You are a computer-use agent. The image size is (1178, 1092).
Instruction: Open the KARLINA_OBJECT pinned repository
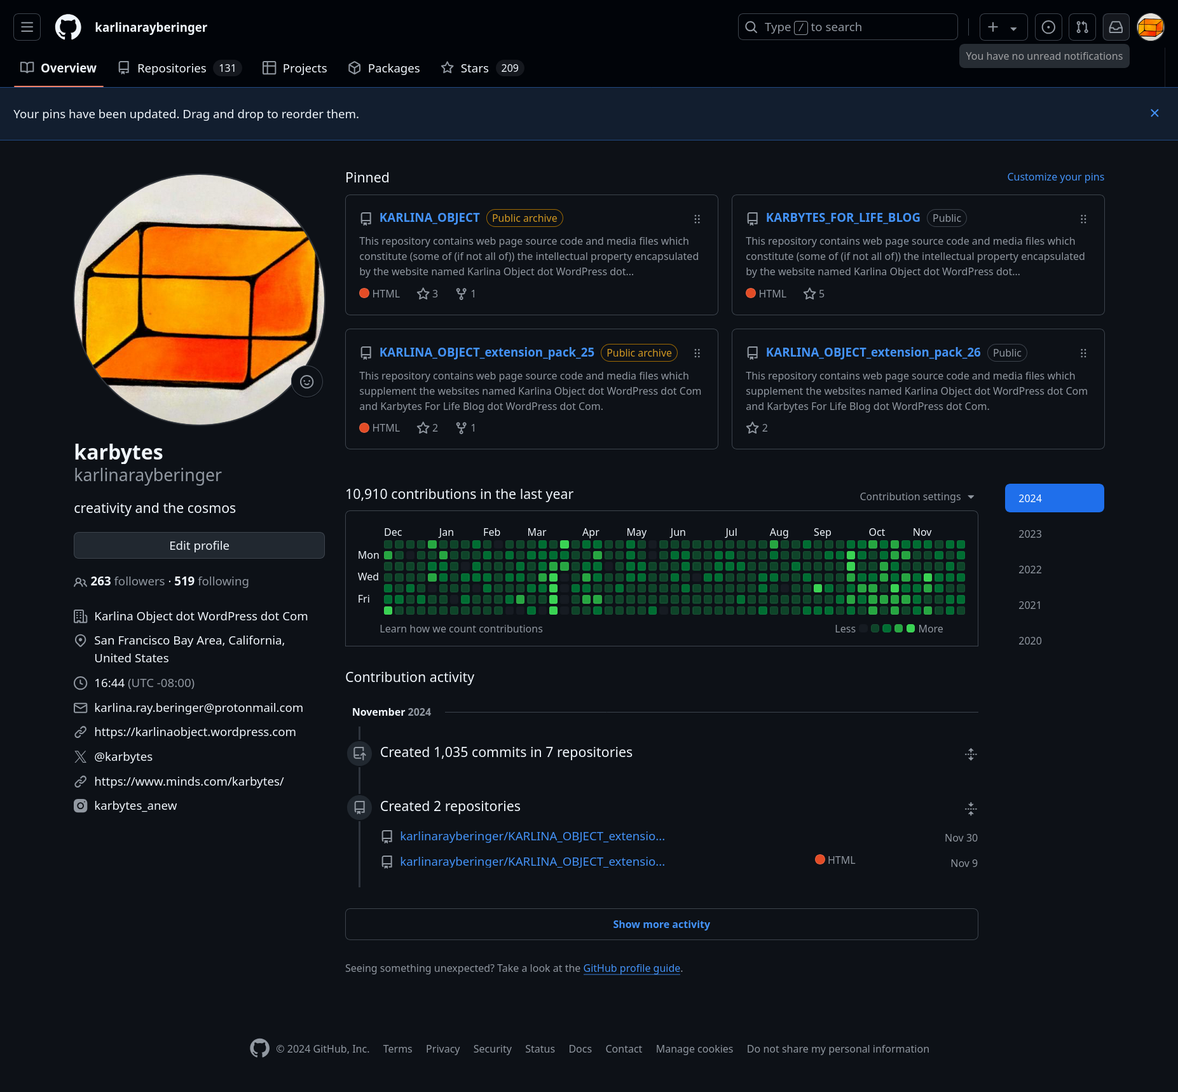tap(429, 217)
